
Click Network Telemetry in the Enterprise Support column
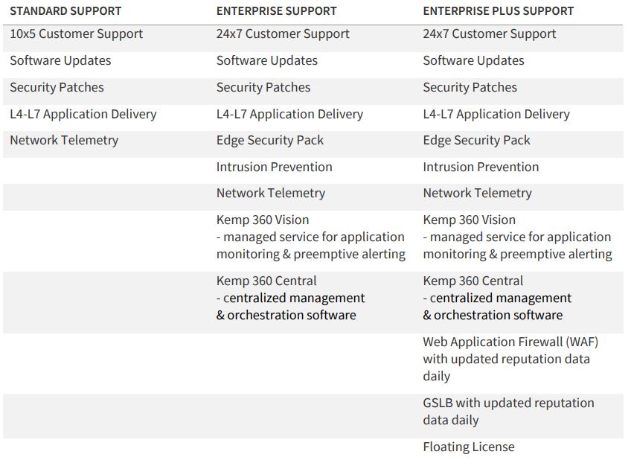[271, 194]
